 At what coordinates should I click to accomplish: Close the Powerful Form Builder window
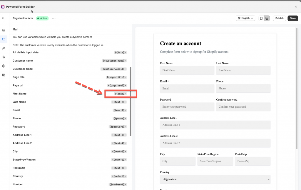coord(296,6)
